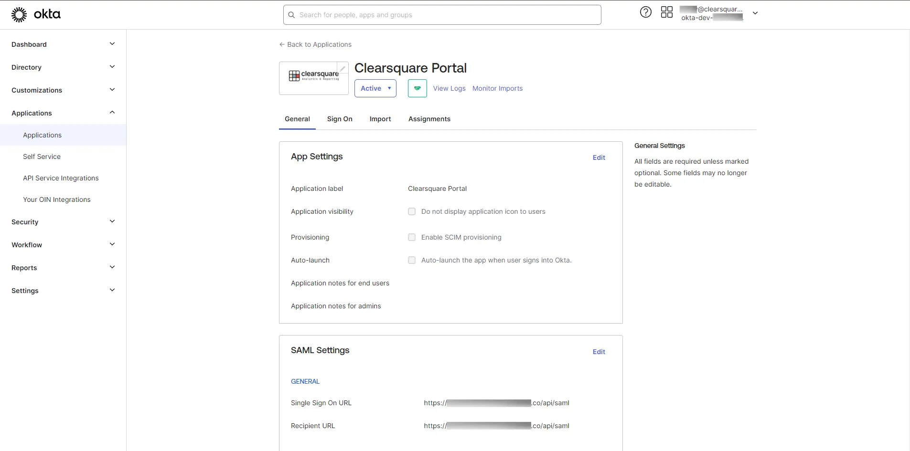Switch to the Sign On tab
Screen dimensions: 910x451
tap(340, 119)
